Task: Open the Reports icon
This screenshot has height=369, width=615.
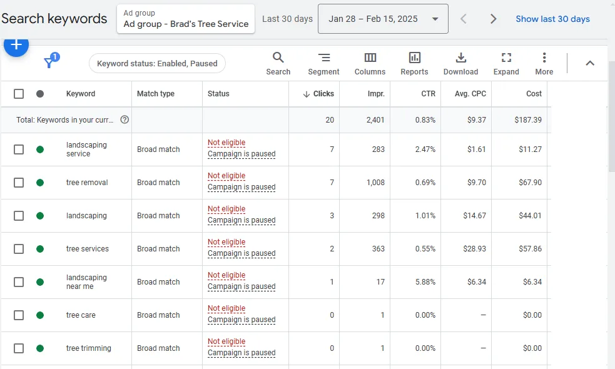Action: (x=414, y=64)
